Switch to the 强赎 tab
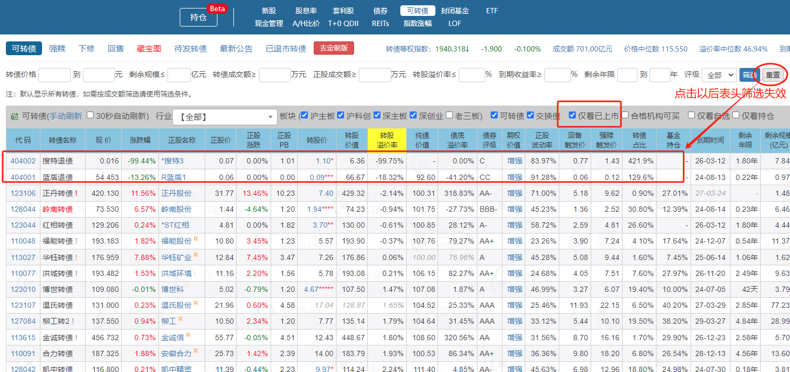This screenshot has width=790, height=372. [57, 48]
